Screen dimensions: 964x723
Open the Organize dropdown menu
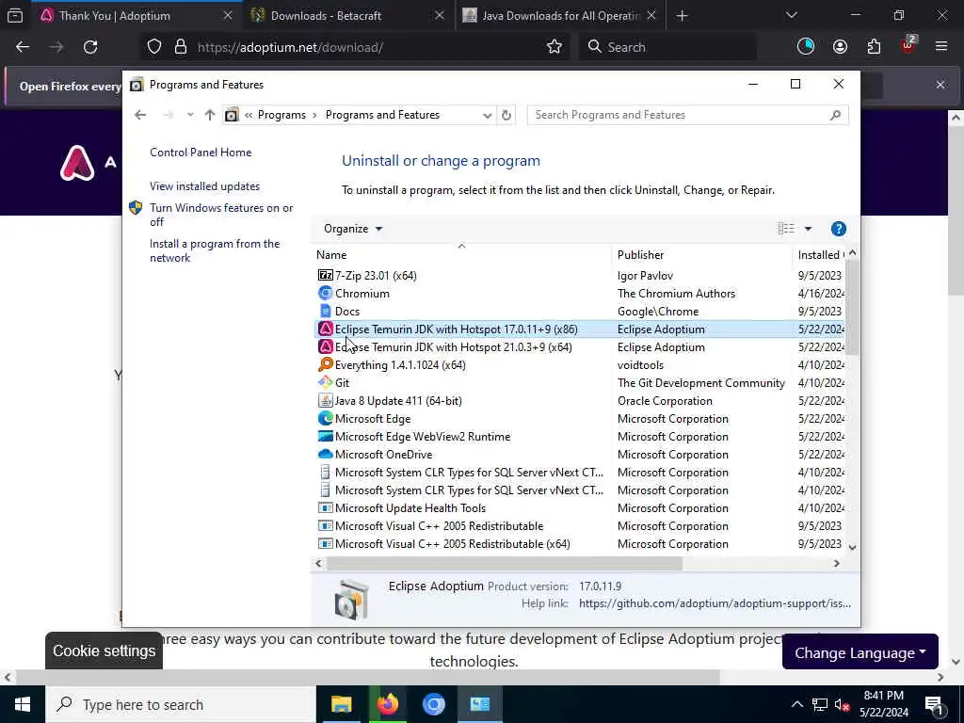(353, 229)
